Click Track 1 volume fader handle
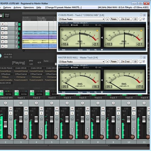The height and width of the screenshot is (151, 151). (21, 120)
